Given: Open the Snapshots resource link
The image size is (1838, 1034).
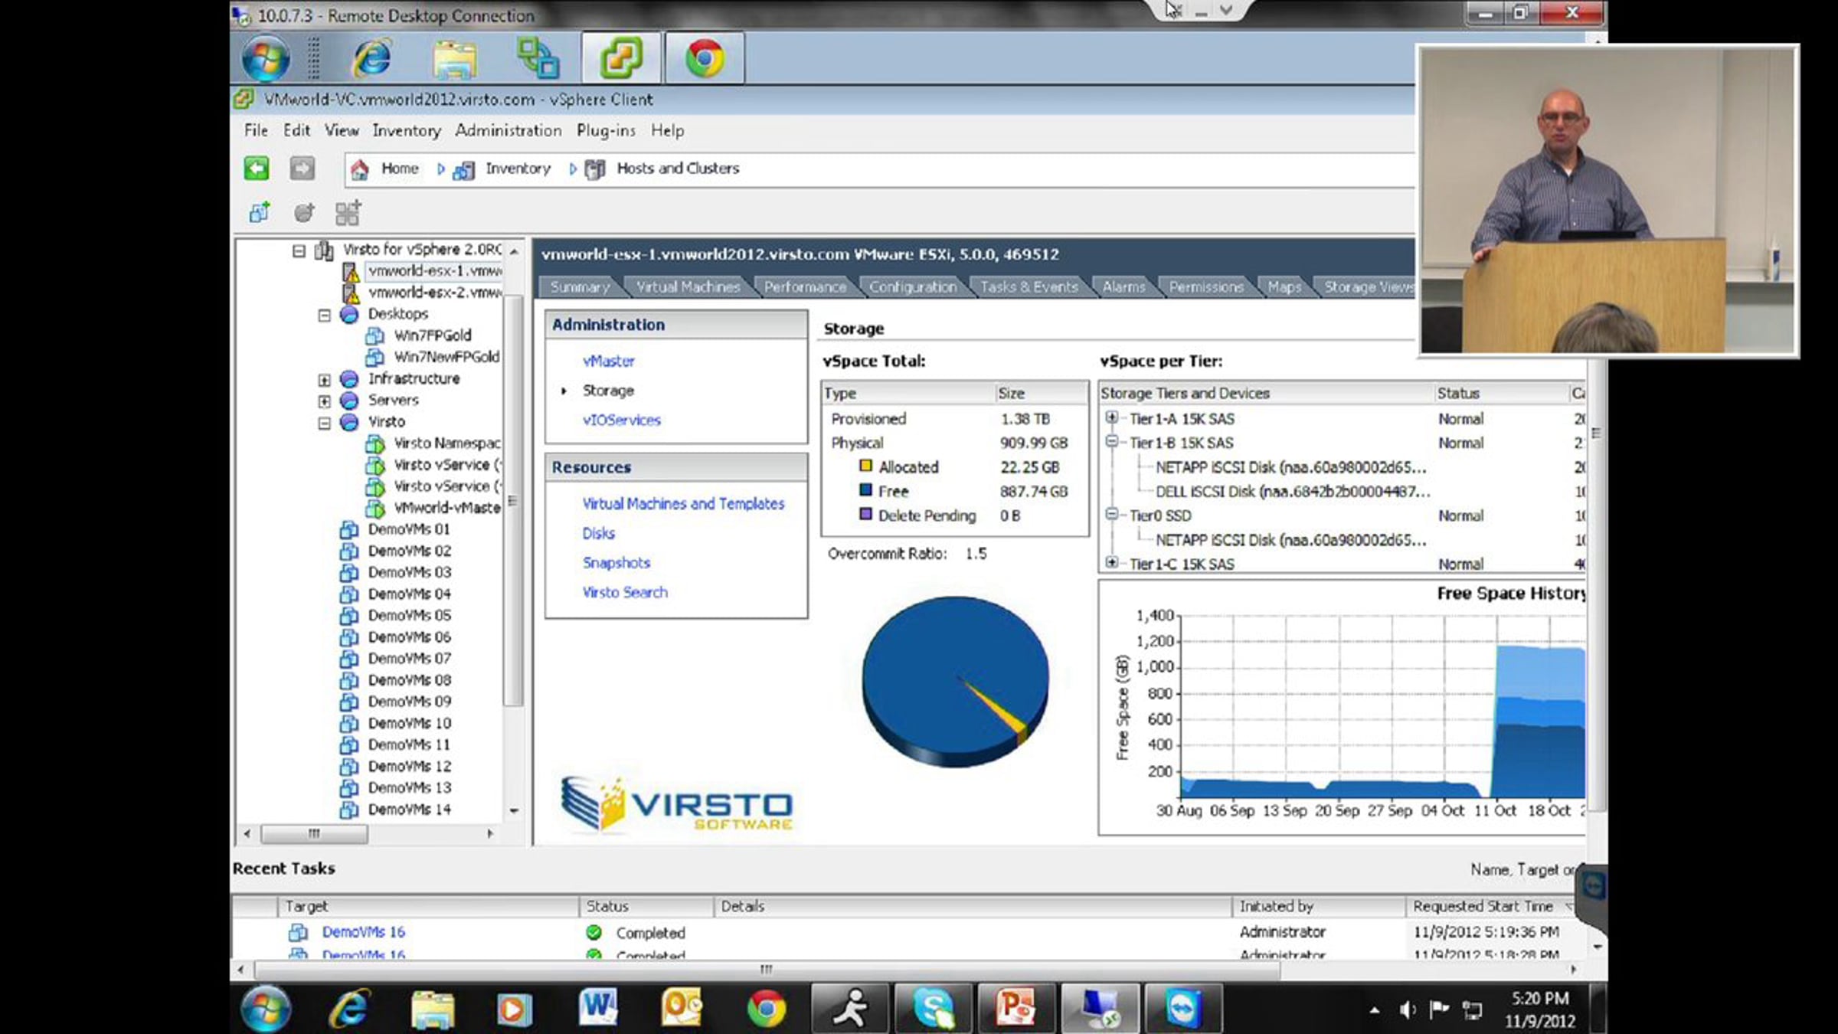Looking at the screenshot, I should pyautogui.click(x=616, y=563).
